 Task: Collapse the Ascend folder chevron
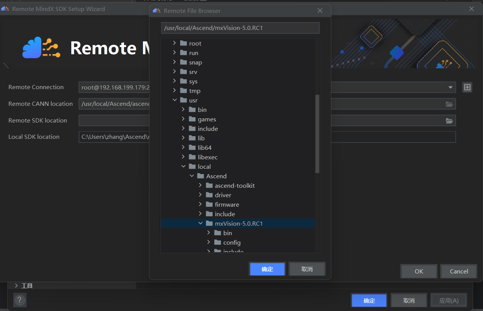pyautogui.click(x=191, y=176)
